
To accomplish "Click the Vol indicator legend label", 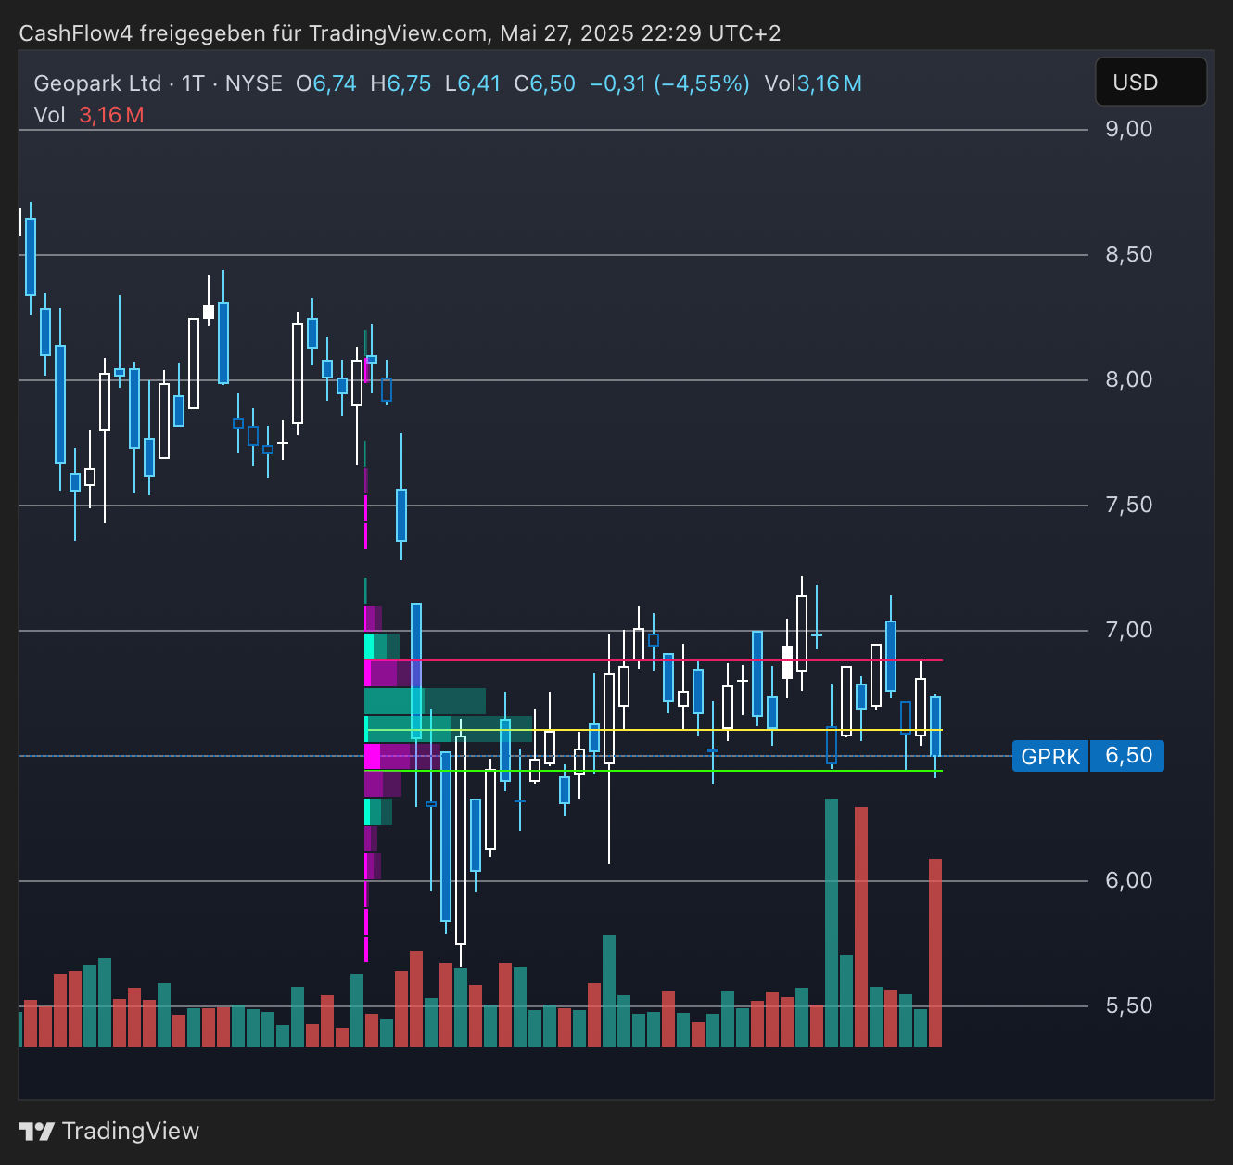I will pos(49,115).
